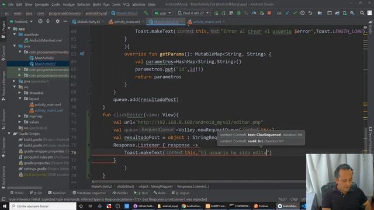This screenshot has width=374, height=210.
Task: Open the VCS menu
Action: click(x=126, y=5)
